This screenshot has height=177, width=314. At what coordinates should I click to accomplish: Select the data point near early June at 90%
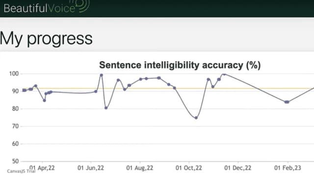(x=96, y=91)
